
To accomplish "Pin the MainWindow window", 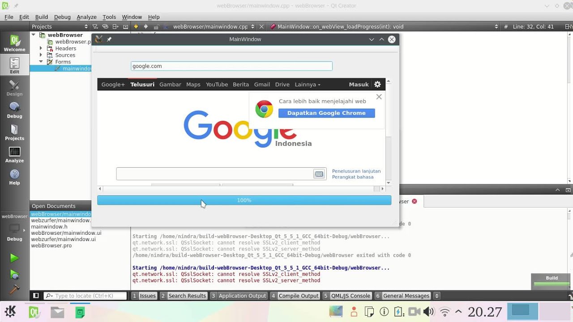I will (109, 39).
